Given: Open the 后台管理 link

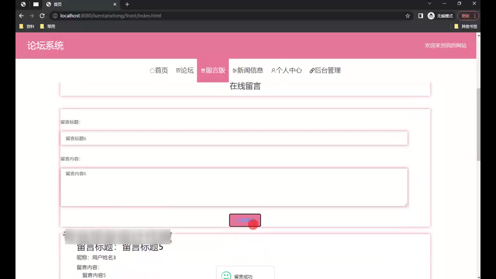Looking at the screenshot, I should tap(325, 70).
